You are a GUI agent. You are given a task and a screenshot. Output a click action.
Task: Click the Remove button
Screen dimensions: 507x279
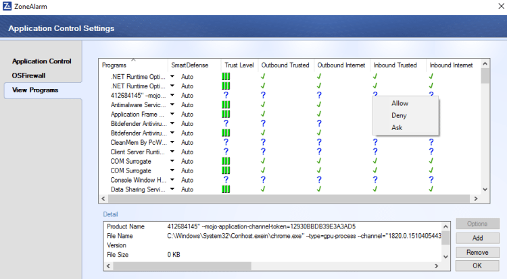(x=477, y=252)
